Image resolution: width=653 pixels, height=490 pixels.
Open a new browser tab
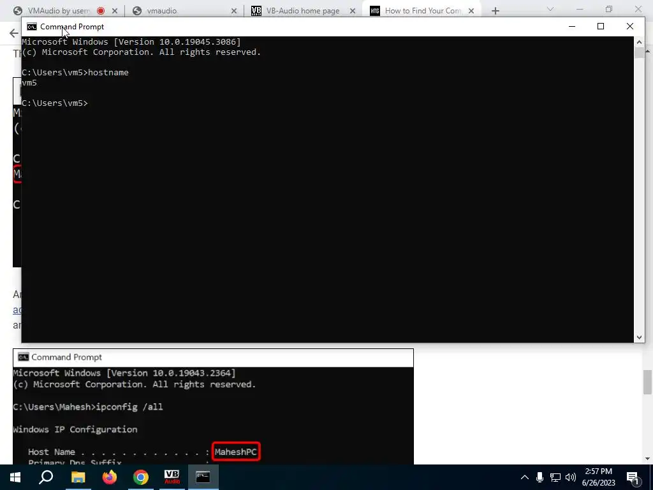click(495, 11)
